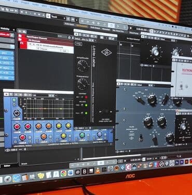The width and height of the screenshot is (192, 195).
Task: Flip the Little Labs switch beside the upper green LED
Action: (x=82, y=105)
